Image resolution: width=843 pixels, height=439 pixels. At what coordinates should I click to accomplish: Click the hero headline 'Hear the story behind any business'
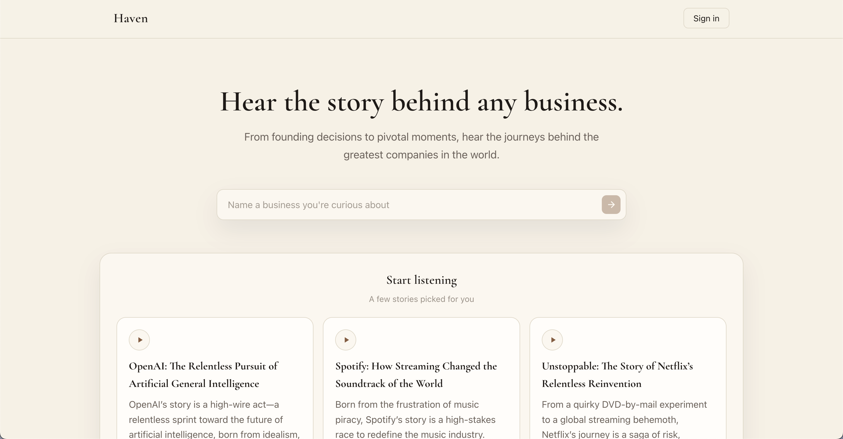(421, 102)
